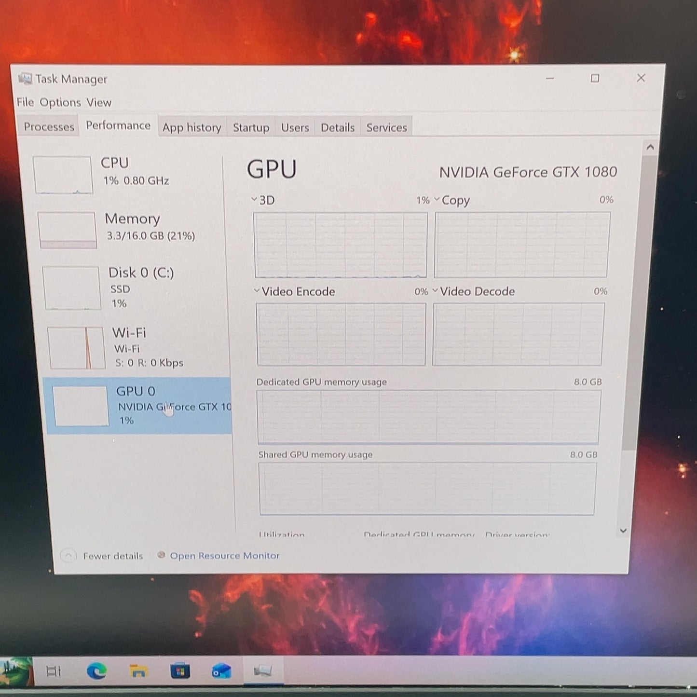Open Outlook from the taskbar

pos(221,671)
